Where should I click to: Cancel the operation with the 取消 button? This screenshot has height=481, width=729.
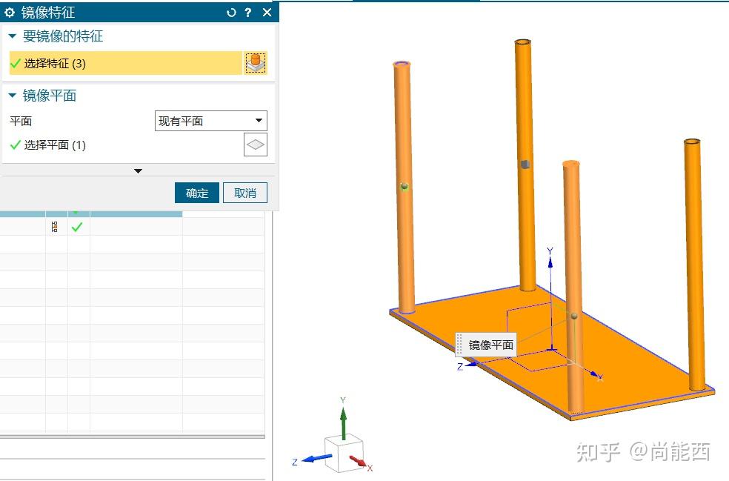tap(245, 192)
